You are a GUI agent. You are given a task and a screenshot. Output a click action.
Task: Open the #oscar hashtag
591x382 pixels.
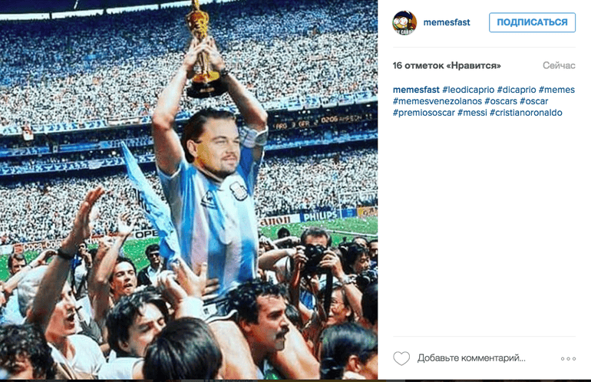[x=533, y=101]
